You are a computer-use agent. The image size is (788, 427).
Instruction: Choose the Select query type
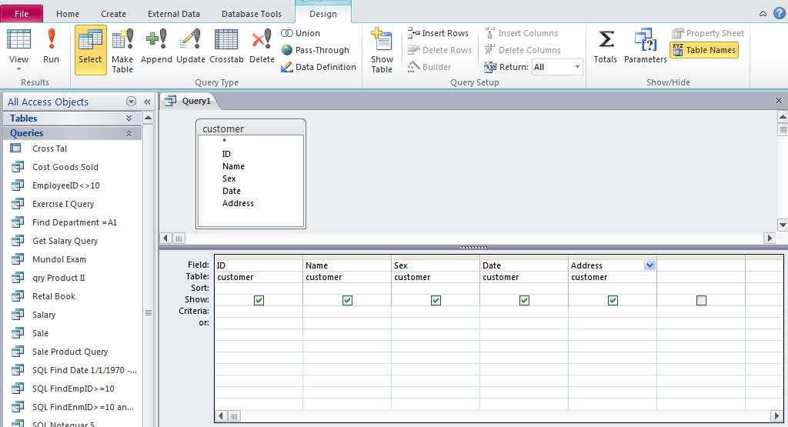click(x=90, y=50)
